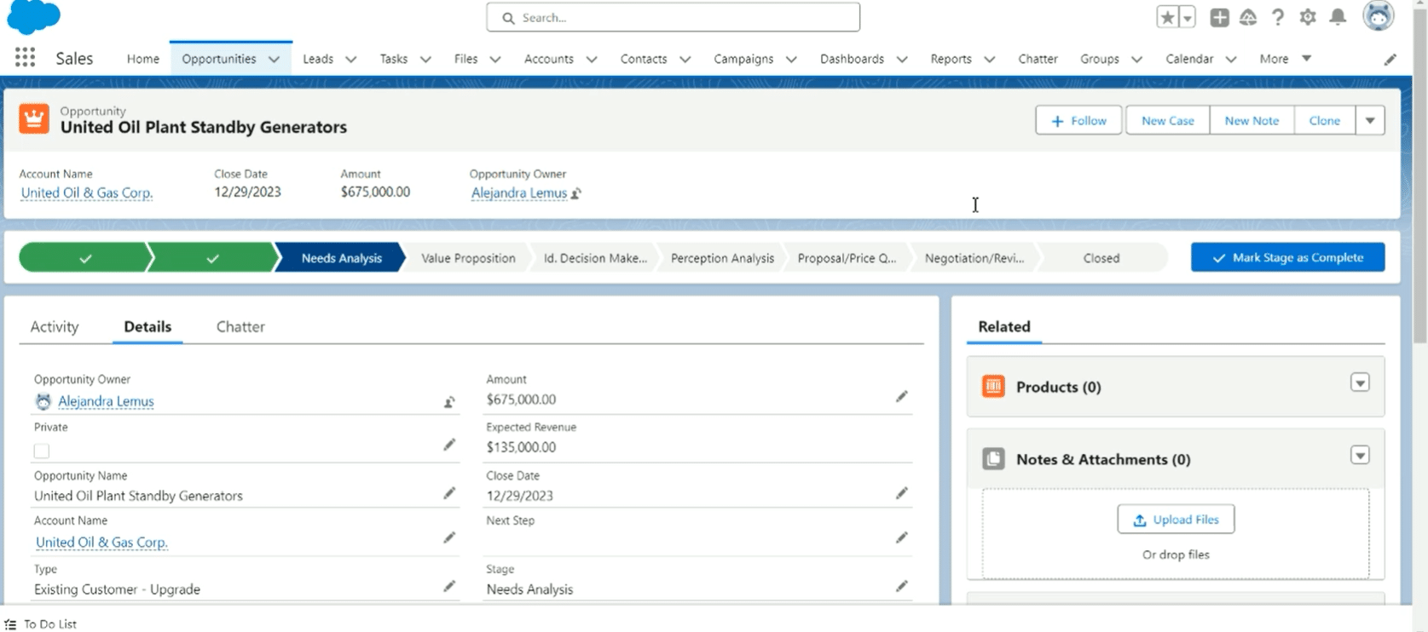Click Mark Stage as Complete
The height and width of the screenshot is (632, 1428).
(x=1287, y=257)
